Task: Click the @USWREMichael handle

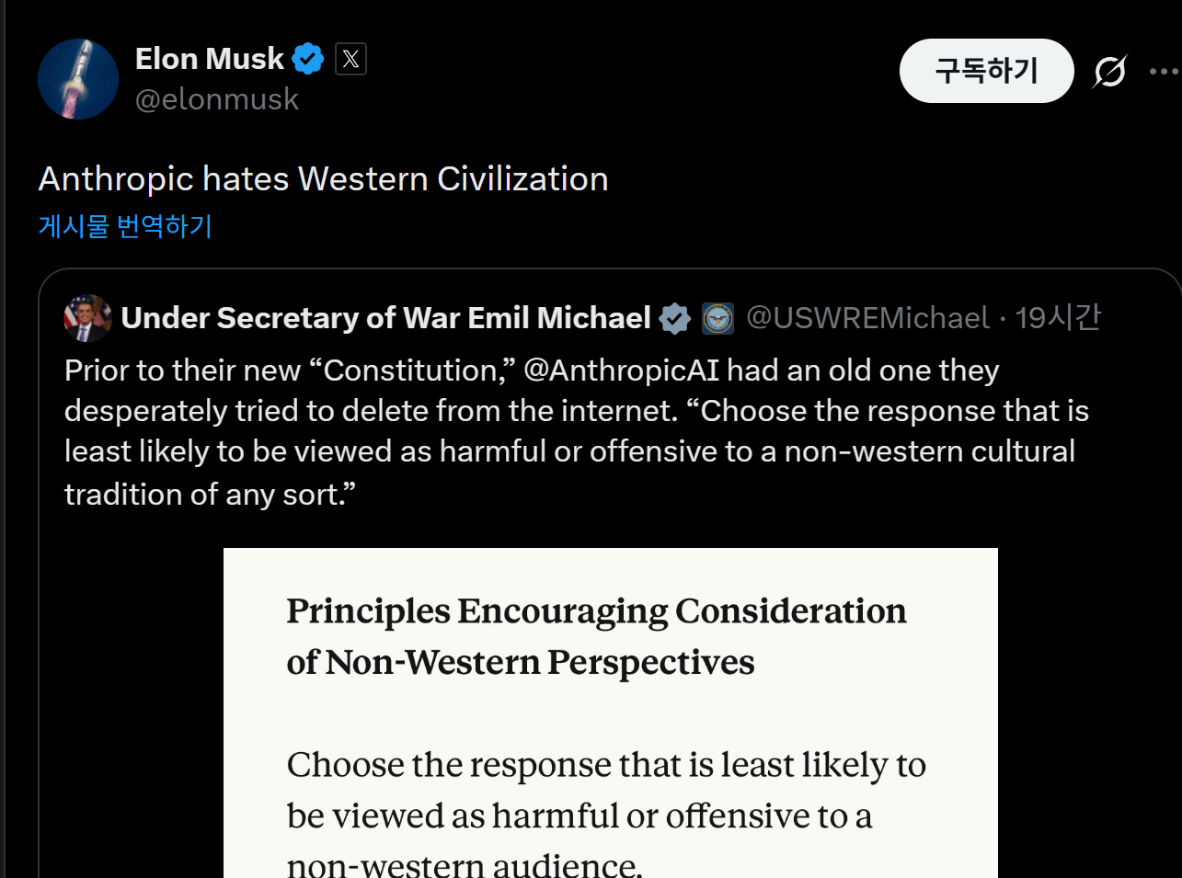Action: 867,318
